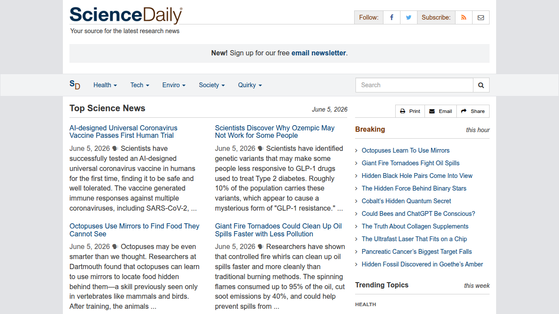Open Pancreatic Cancer's Biggest Target Falls

(x=417, y=252)
